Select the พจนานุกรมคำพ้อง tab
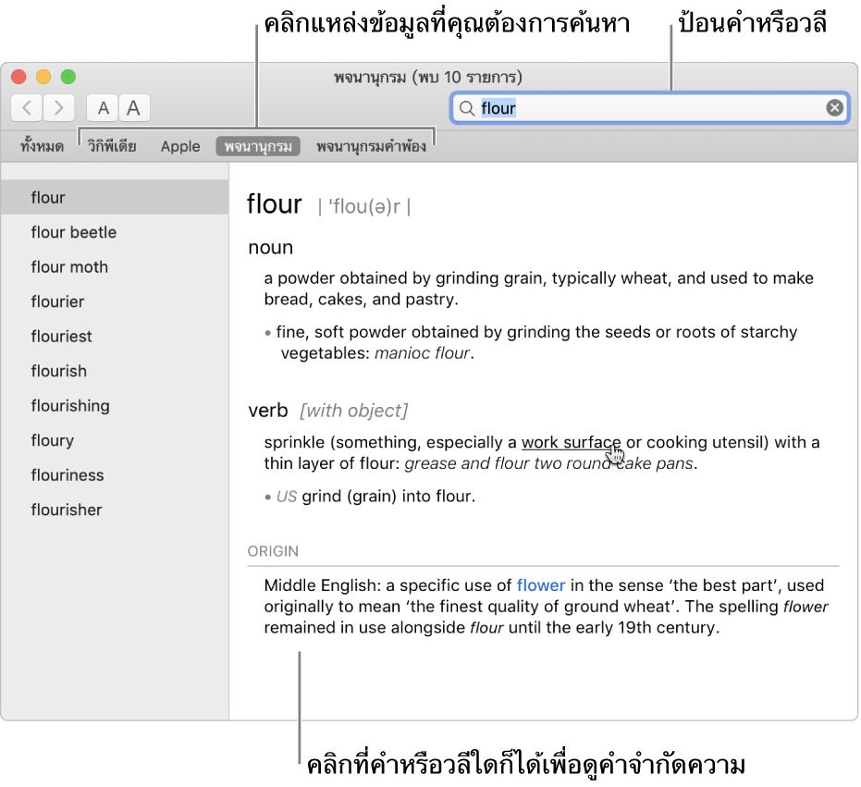Viewport: 861px width, 787px height. 371,147
